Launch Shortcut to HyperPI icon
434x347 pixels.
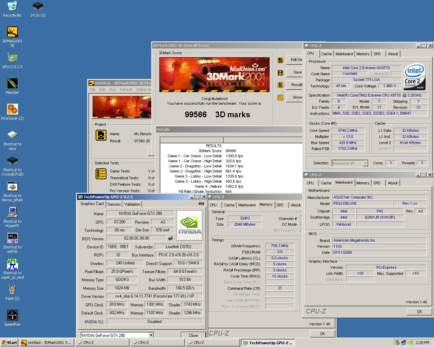[x=12, y=218]
